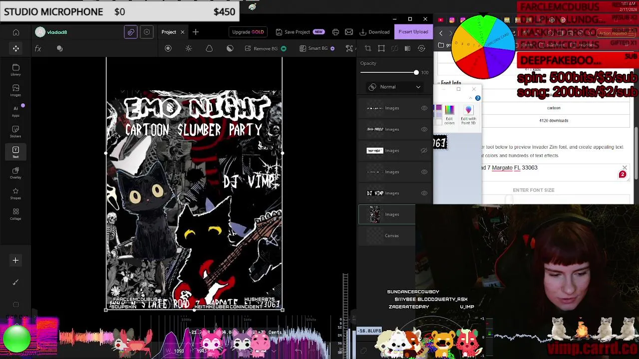Open Edit colors in Paint
The height and width of the screenshot is (359, 639).
coord(449,115)
